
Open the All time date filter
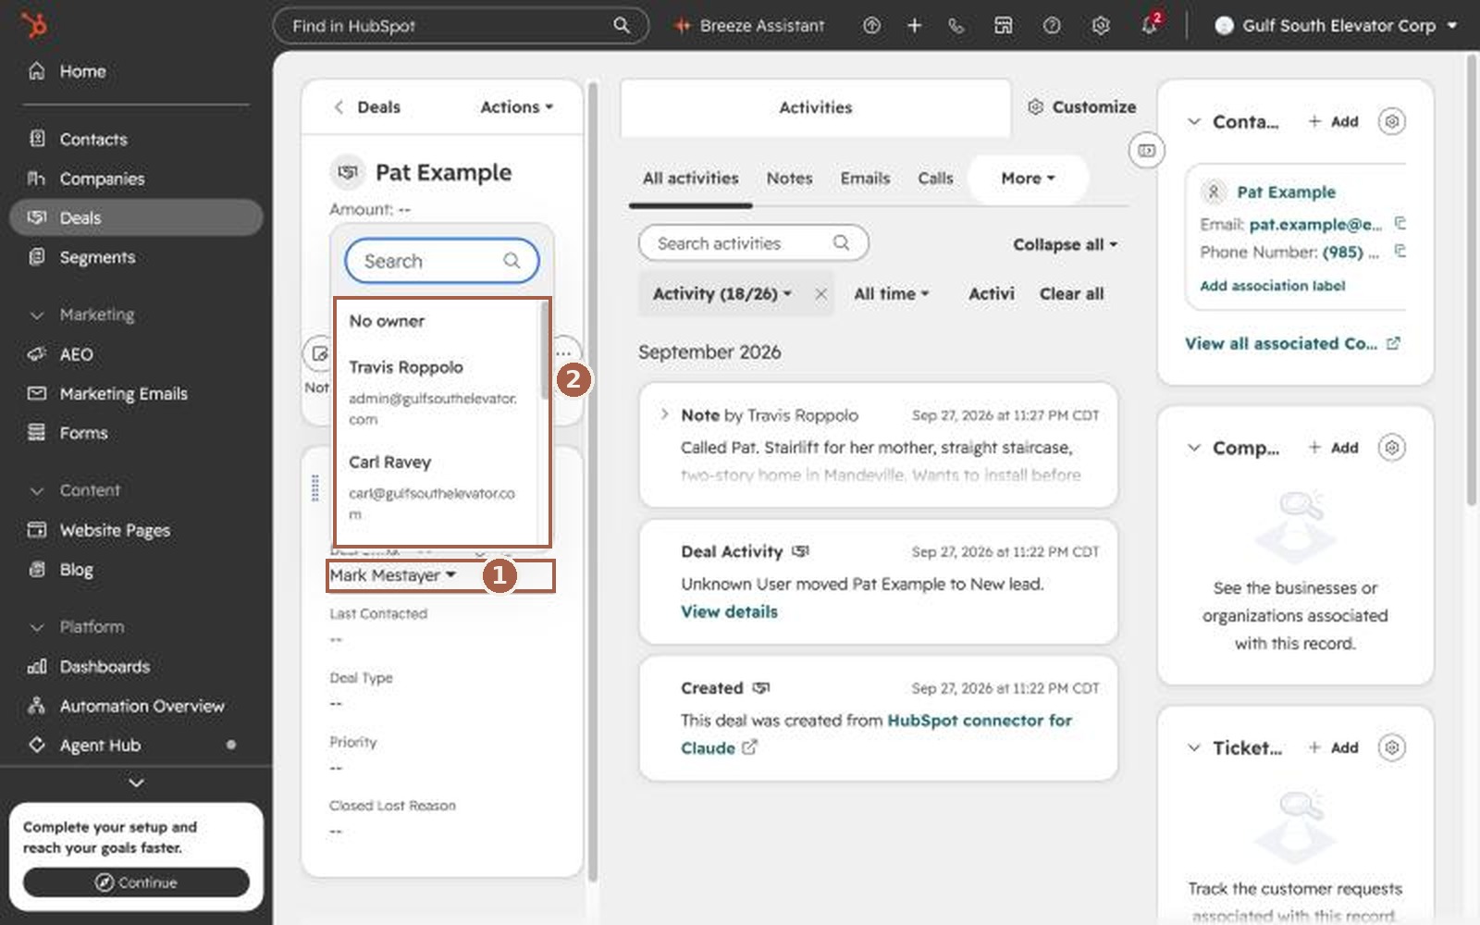[x=891, y=294]
